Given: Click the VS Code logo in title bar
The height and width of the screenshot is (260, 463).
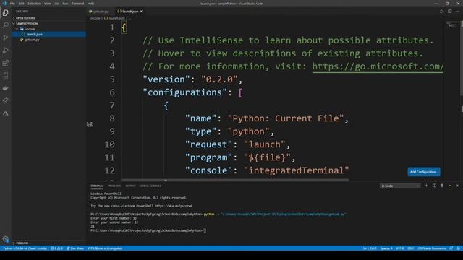Looking at the screenshot, I should click(4, 4).
